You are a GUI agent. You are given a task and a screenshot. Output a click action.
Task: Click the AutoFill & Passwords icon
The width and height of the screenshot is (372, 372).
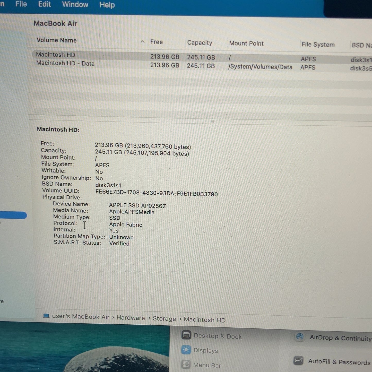(298, 360)
